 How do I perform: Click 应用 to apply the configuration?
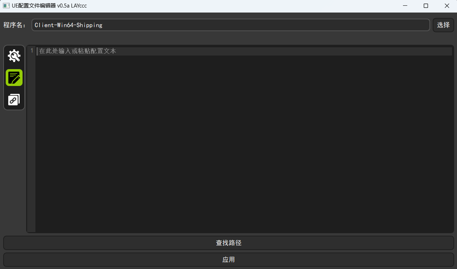(x=228, y=259)
